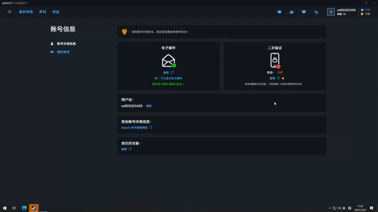This screenshot has width=378, height=212.
Task: Switch to the 商店 tab
Action: [56, 12]
